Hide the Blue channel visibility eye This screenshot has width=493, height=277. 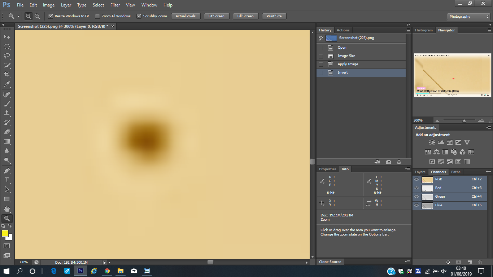(x=416, y=205)
